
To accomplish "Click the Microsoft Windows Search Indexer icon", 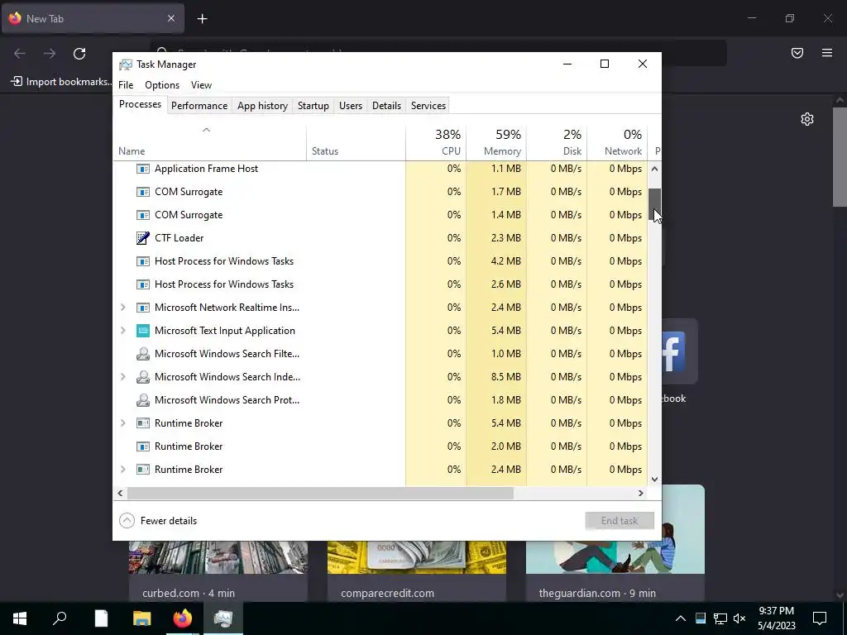I will [142, 377].
